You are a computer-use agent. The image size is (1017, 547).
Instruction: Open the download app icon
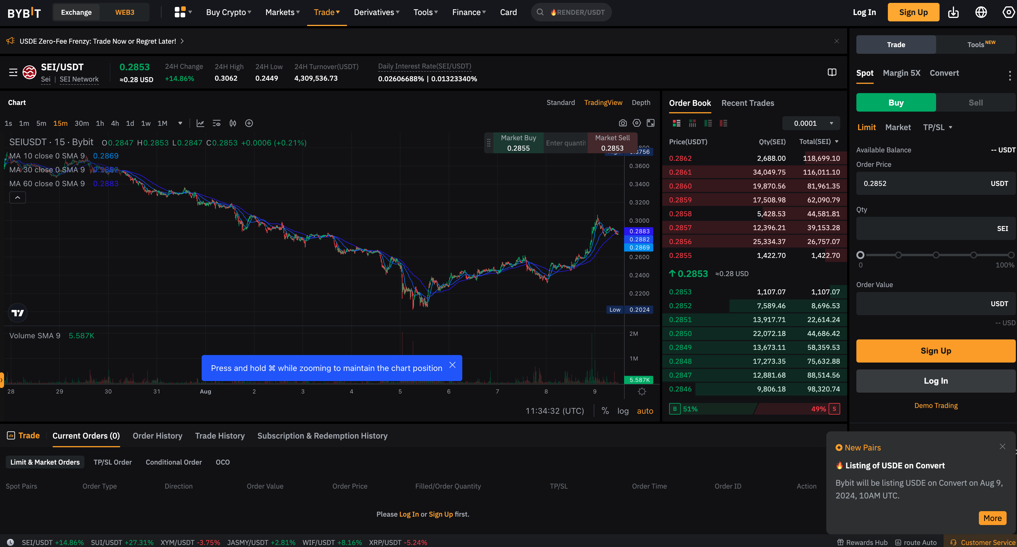(x=953, y=12)
